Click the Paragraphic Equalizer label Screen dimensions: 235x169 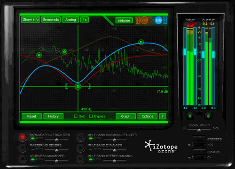tap(50, 135)
